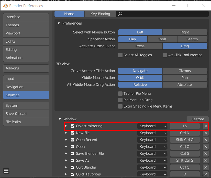
Task: Switch to the Lights tab
Action: click(x=26, y=42)
